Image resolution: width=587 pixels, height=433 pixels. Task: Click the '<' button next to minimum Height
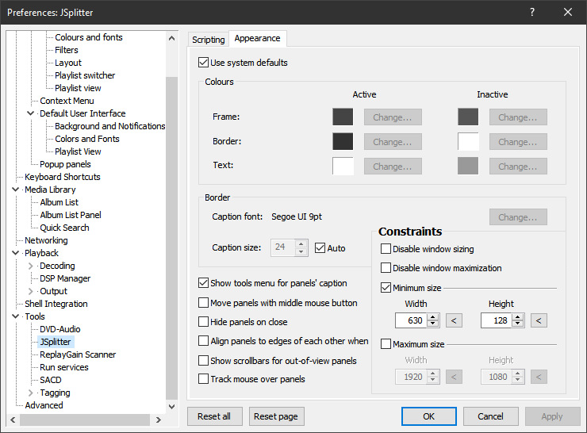(539, 320)
